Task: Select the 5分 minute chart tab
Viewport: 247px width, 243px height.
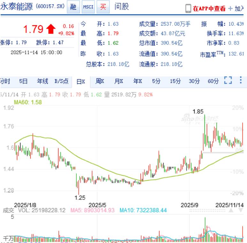Action: pos(156,81)
